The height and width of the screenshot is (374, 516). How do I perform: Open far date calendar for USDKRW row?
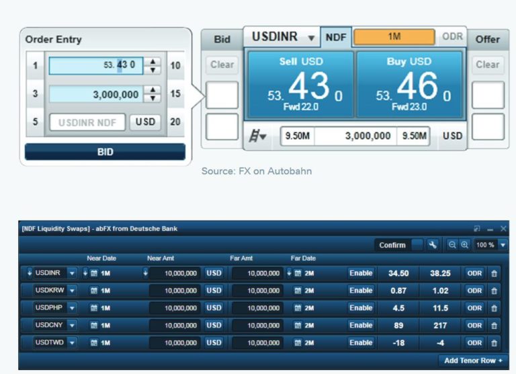click(298, 291)
